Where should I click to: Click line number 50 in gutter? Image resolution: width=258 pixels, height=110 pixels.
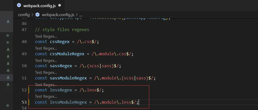pyautogui.click(x=24, y=66)
